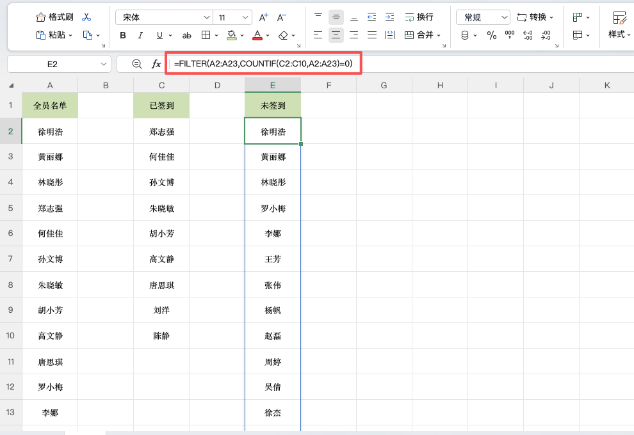This screenshot has width=634, height=435.
Task: Click the currency format coins icon
Action: click(x=465, y=36)
